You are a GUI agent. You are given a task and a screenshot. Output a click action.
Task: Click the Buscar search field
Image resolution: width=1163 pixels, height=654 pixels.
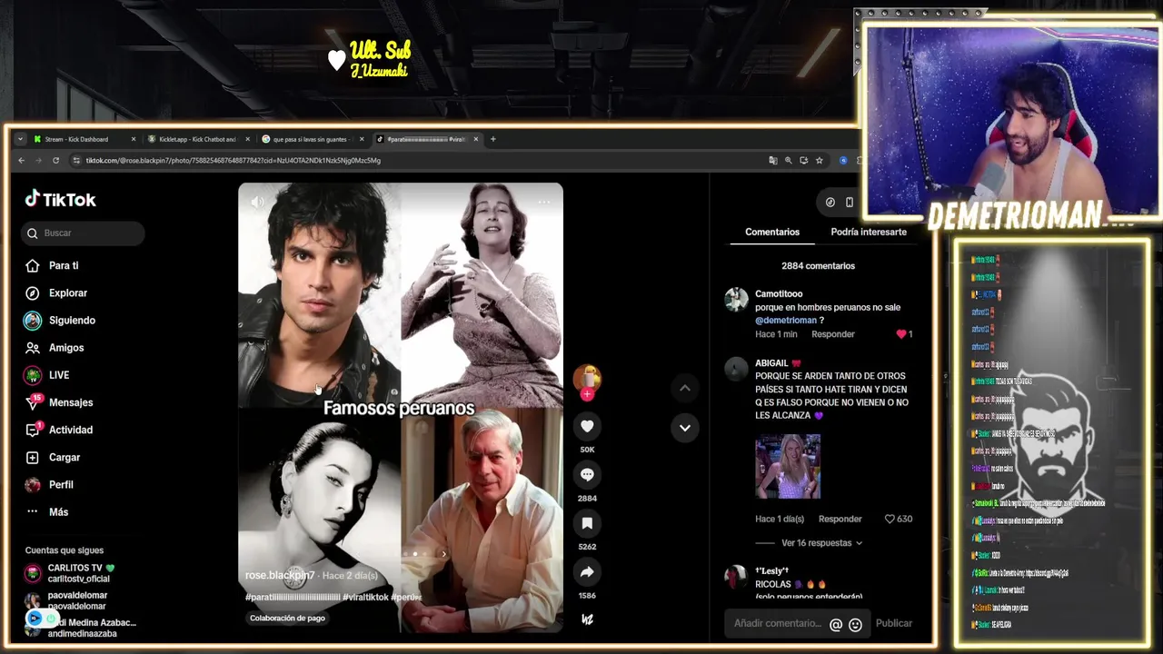[83, 233]
